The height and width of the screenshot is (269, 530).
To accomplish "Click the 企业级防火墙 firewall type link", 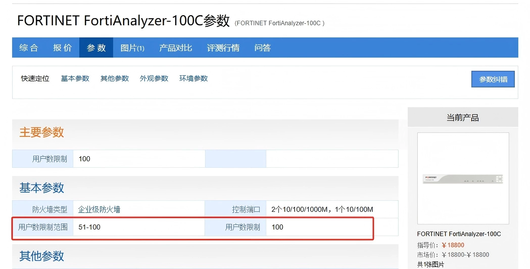I will (99, 209).
